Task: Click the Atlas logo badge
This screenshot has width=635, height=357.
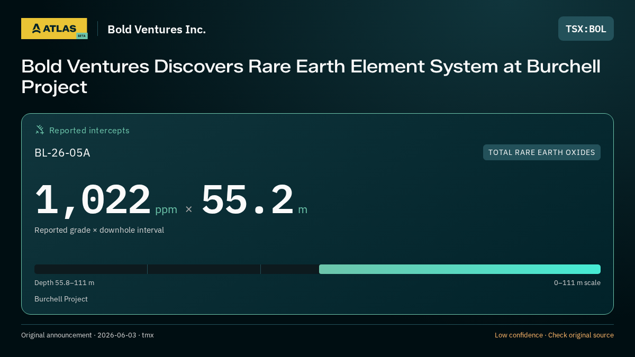Action: click(54, 29)
